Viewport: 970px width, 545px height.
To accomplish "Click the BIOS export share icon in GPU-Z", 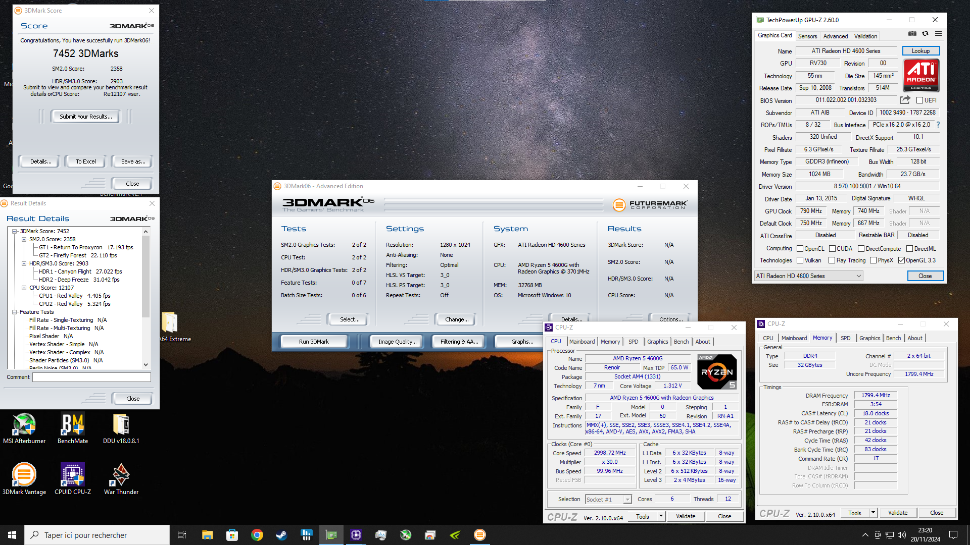I will click(x=905, y=100).
